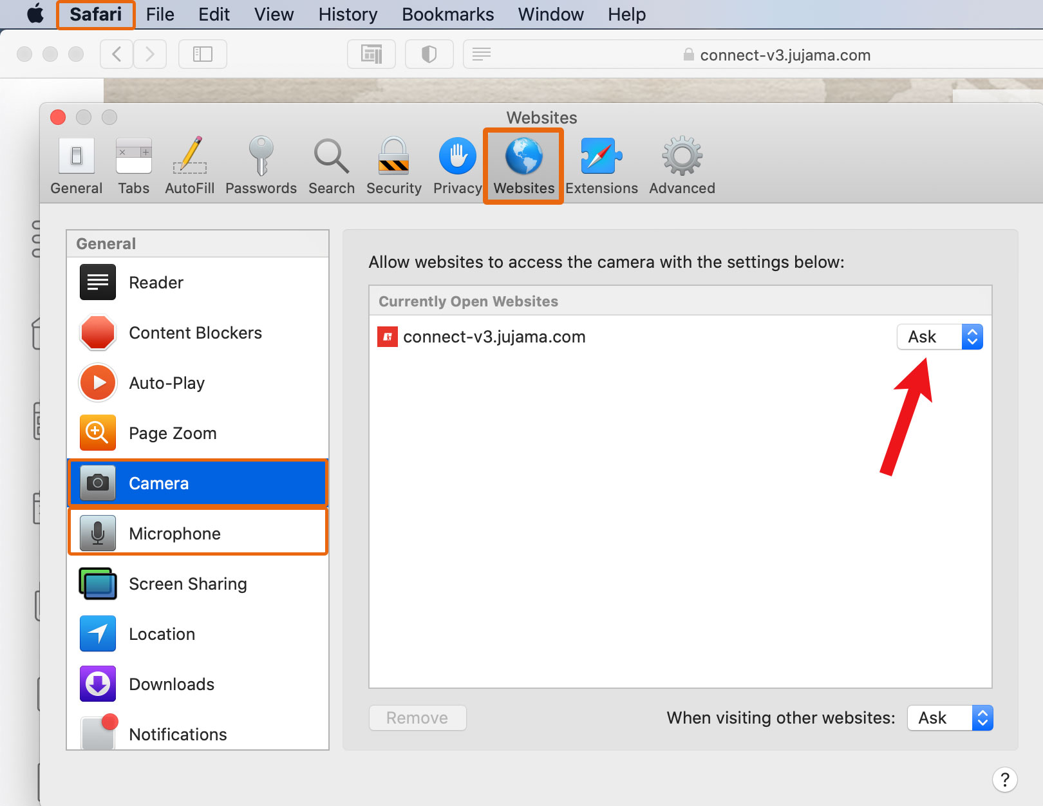This screenshot has height=806, width=1043.
Task: Open the File menu
Action: point(160,14)
